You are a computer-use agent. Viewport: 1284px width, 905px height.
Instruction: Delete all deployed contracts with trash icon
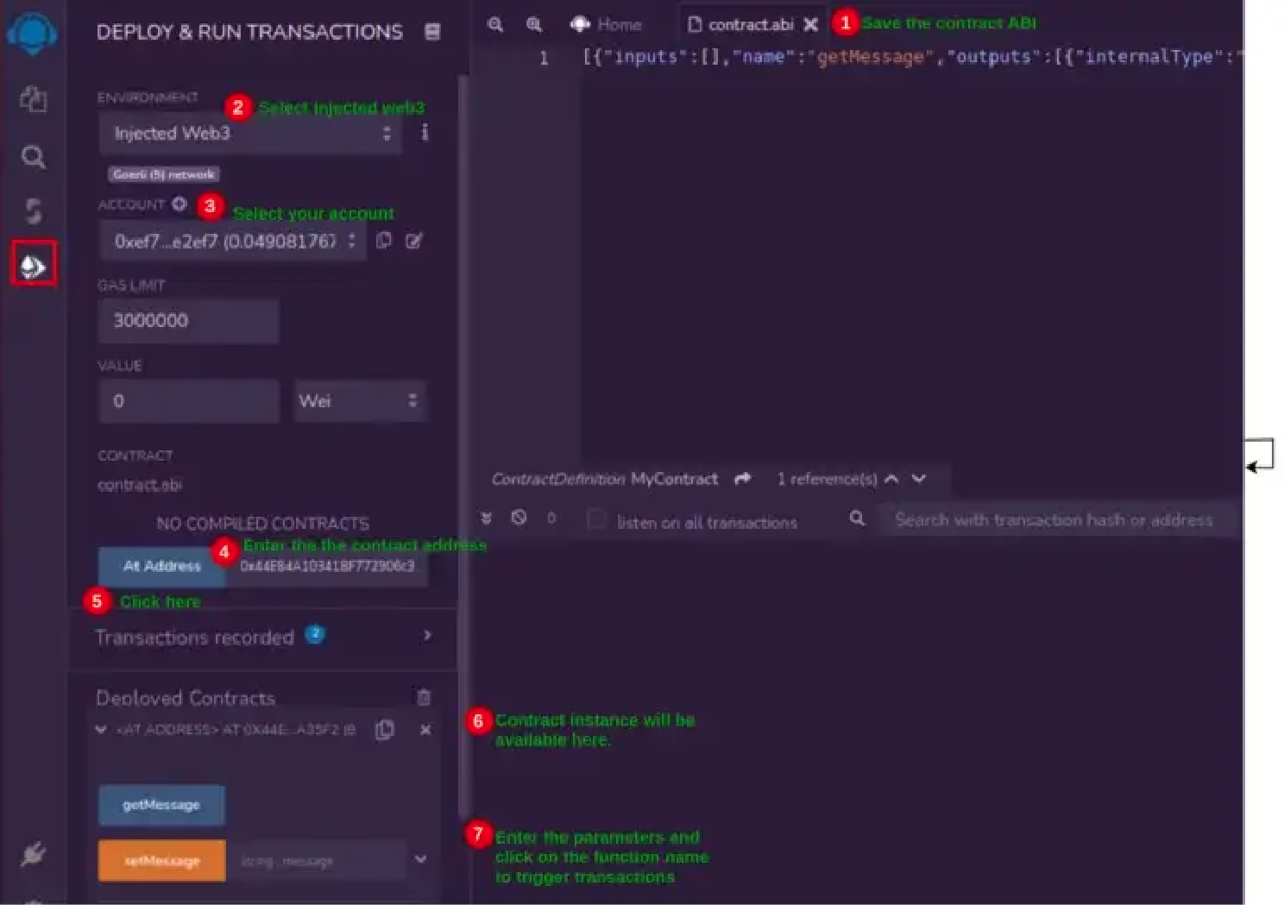(x=424, y=697)
